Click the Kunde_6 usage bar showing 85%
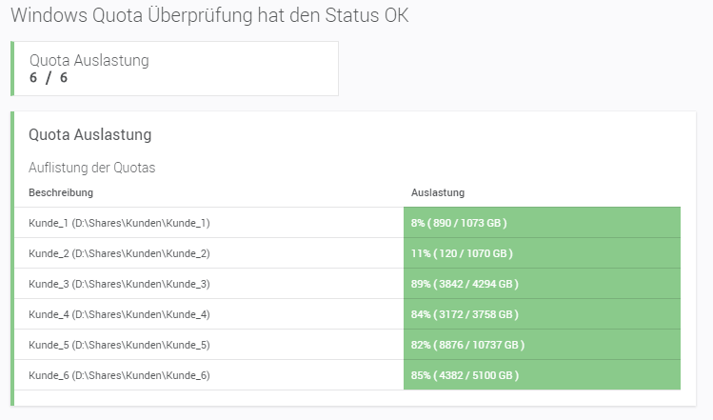 coord(542,375)
